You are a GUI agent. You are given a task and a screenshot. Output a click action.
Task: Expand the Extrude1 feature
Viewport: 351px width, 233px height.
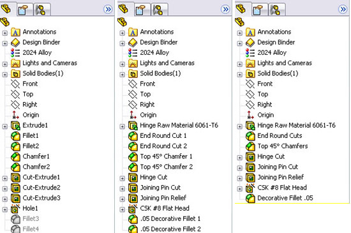click(x=4, y=126)
